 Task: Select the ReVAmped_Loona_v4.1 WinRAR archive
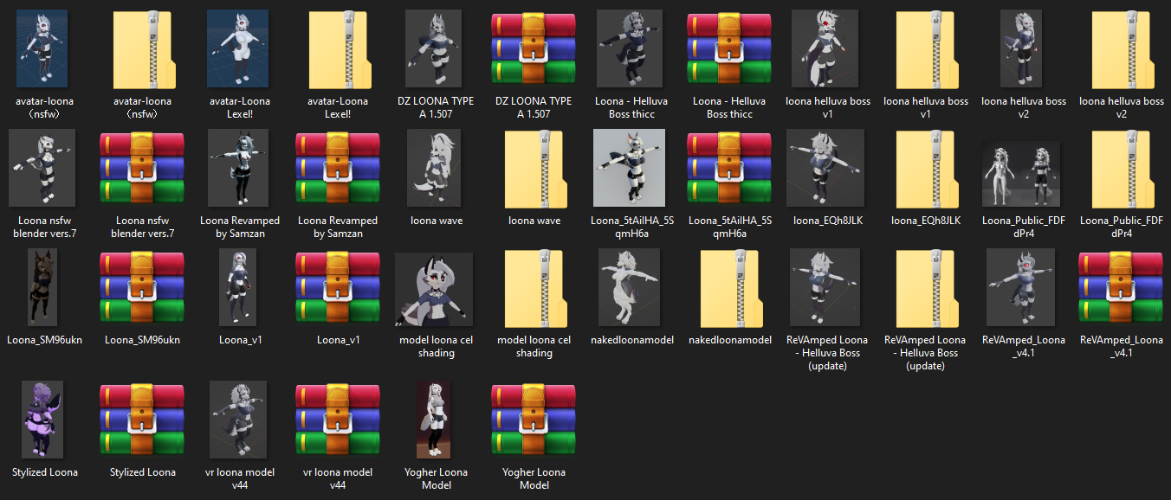coord(1121,287)
